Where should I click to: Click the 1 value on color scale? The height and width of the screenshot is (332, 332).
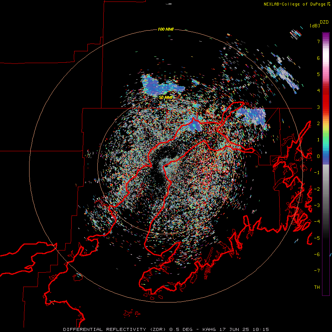click(x=318, y=140)
